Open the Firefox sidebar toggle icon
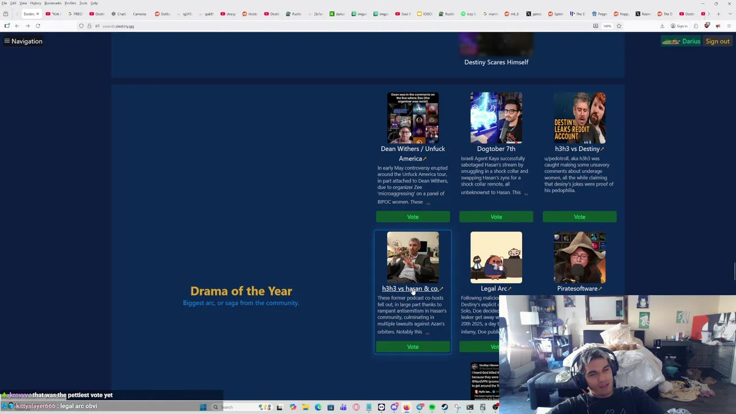 [7, 26]
